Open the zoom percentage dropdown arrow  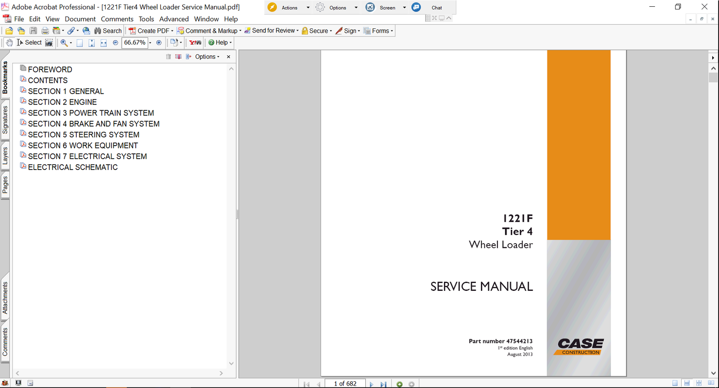150,43
